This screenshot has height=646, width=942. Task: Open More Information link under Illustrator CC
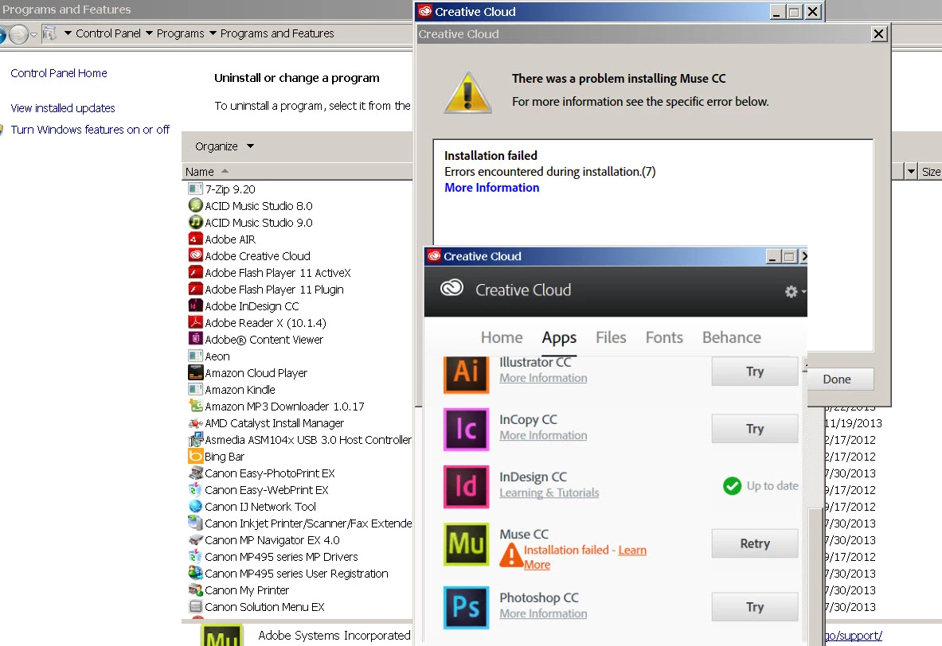543,378
